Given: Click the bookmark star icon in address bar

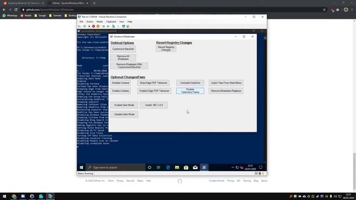Looking at the screenshot, I should (x=324, y=10).
